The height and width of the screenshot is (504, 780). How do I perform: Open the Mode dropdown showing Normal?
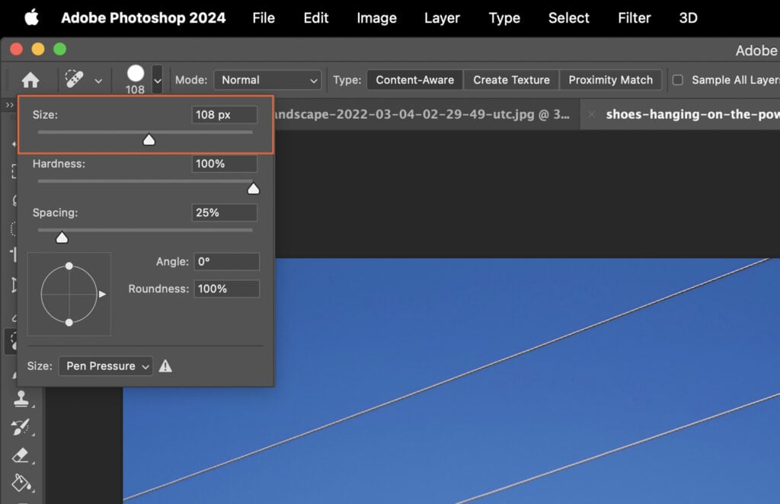tap(267, 80)
